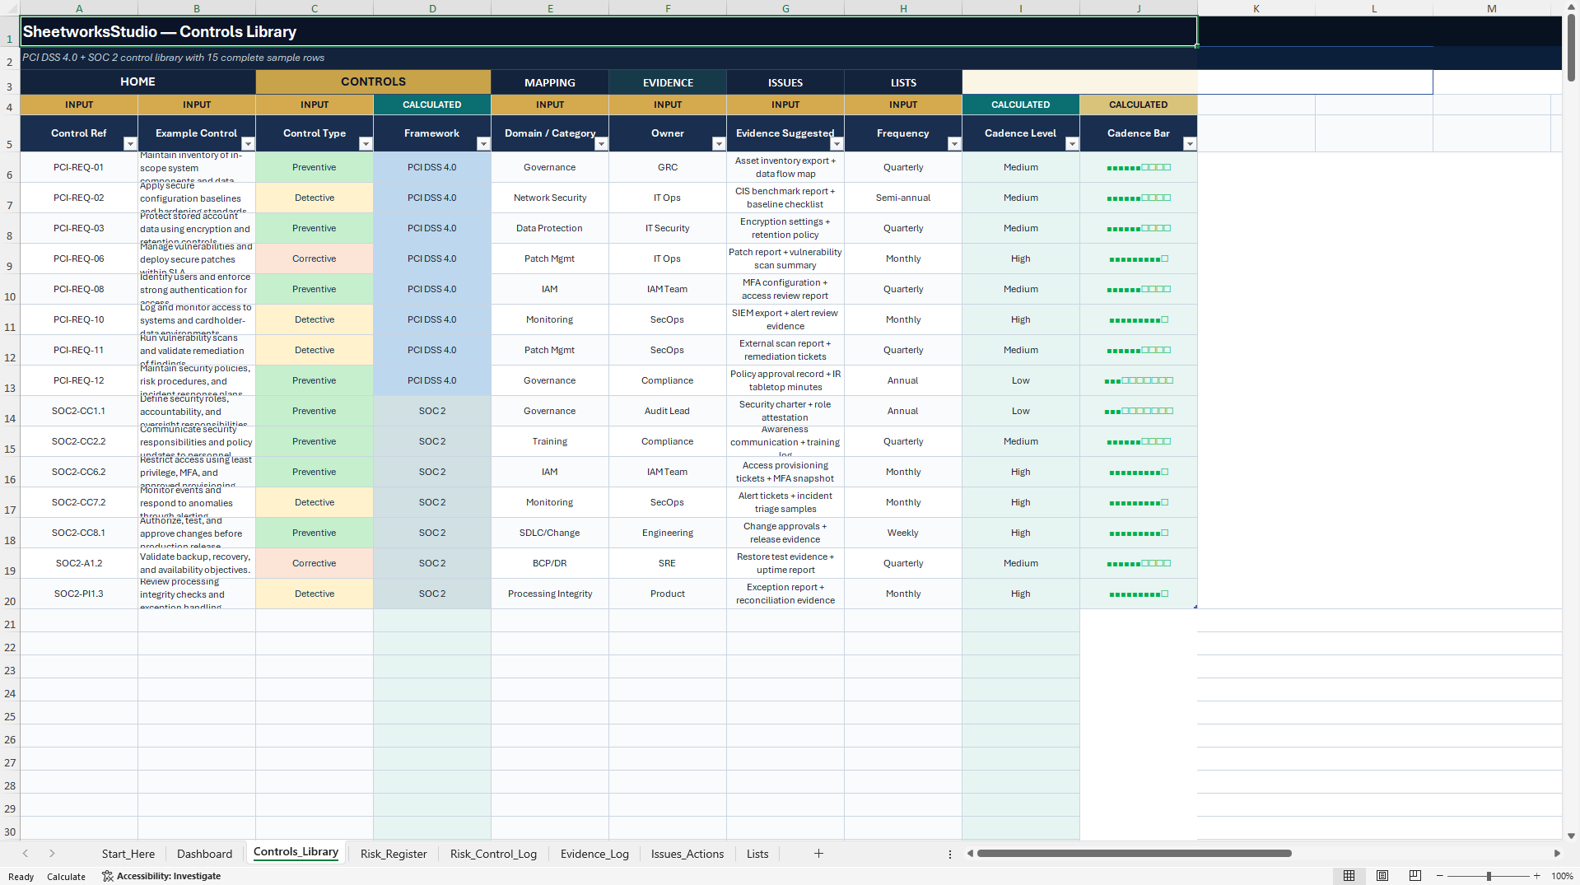Click the vertical scrollbar thumb
Screen dimensions: 1580x885
1571,47
